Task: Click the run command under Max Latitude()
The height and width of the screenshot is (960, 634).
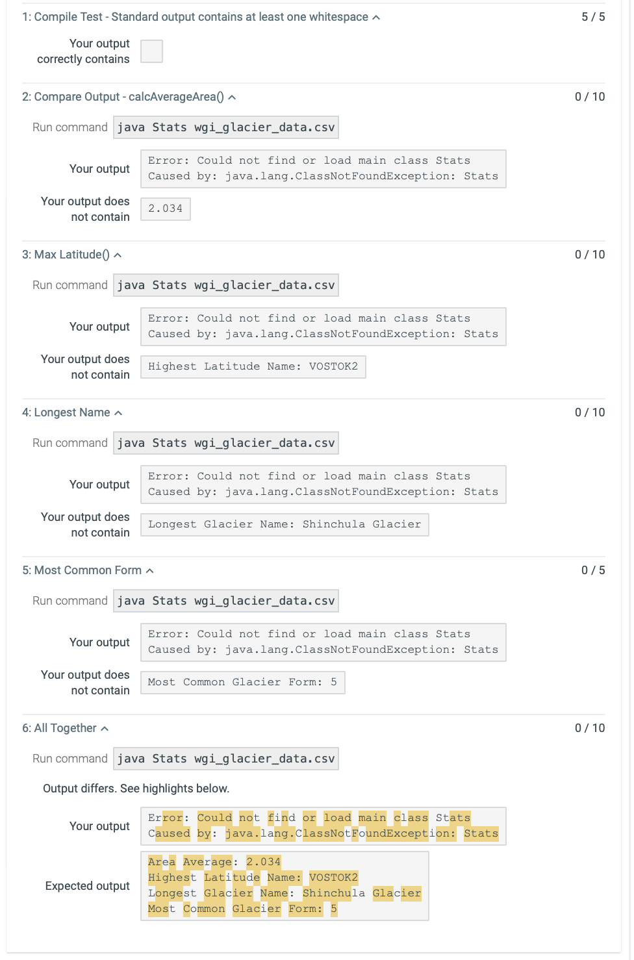Action: click(226, 285)
